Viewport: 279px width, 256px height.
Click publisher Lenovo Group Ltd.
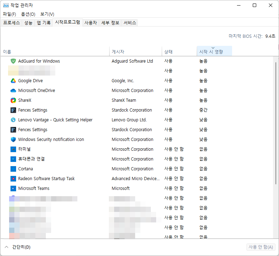[129, 120]
